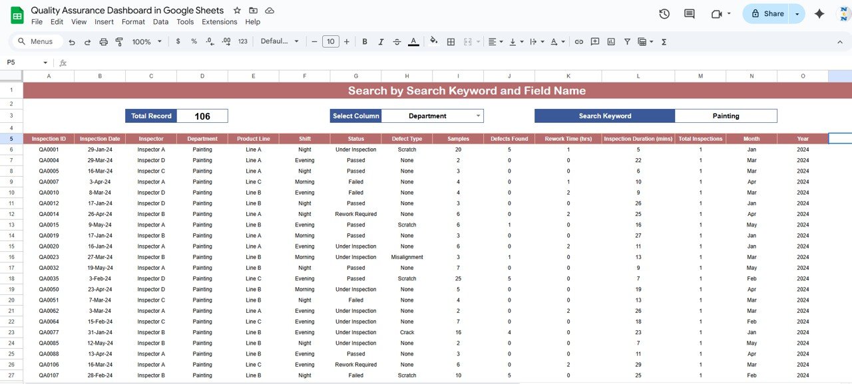Open the comments panel icon
The height and width of the screenshot is (384, 852).
689,14
